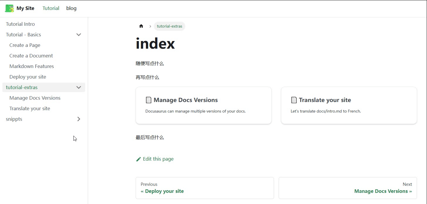Click the tutorial-extras breadcrumb pill

point(169,26)
